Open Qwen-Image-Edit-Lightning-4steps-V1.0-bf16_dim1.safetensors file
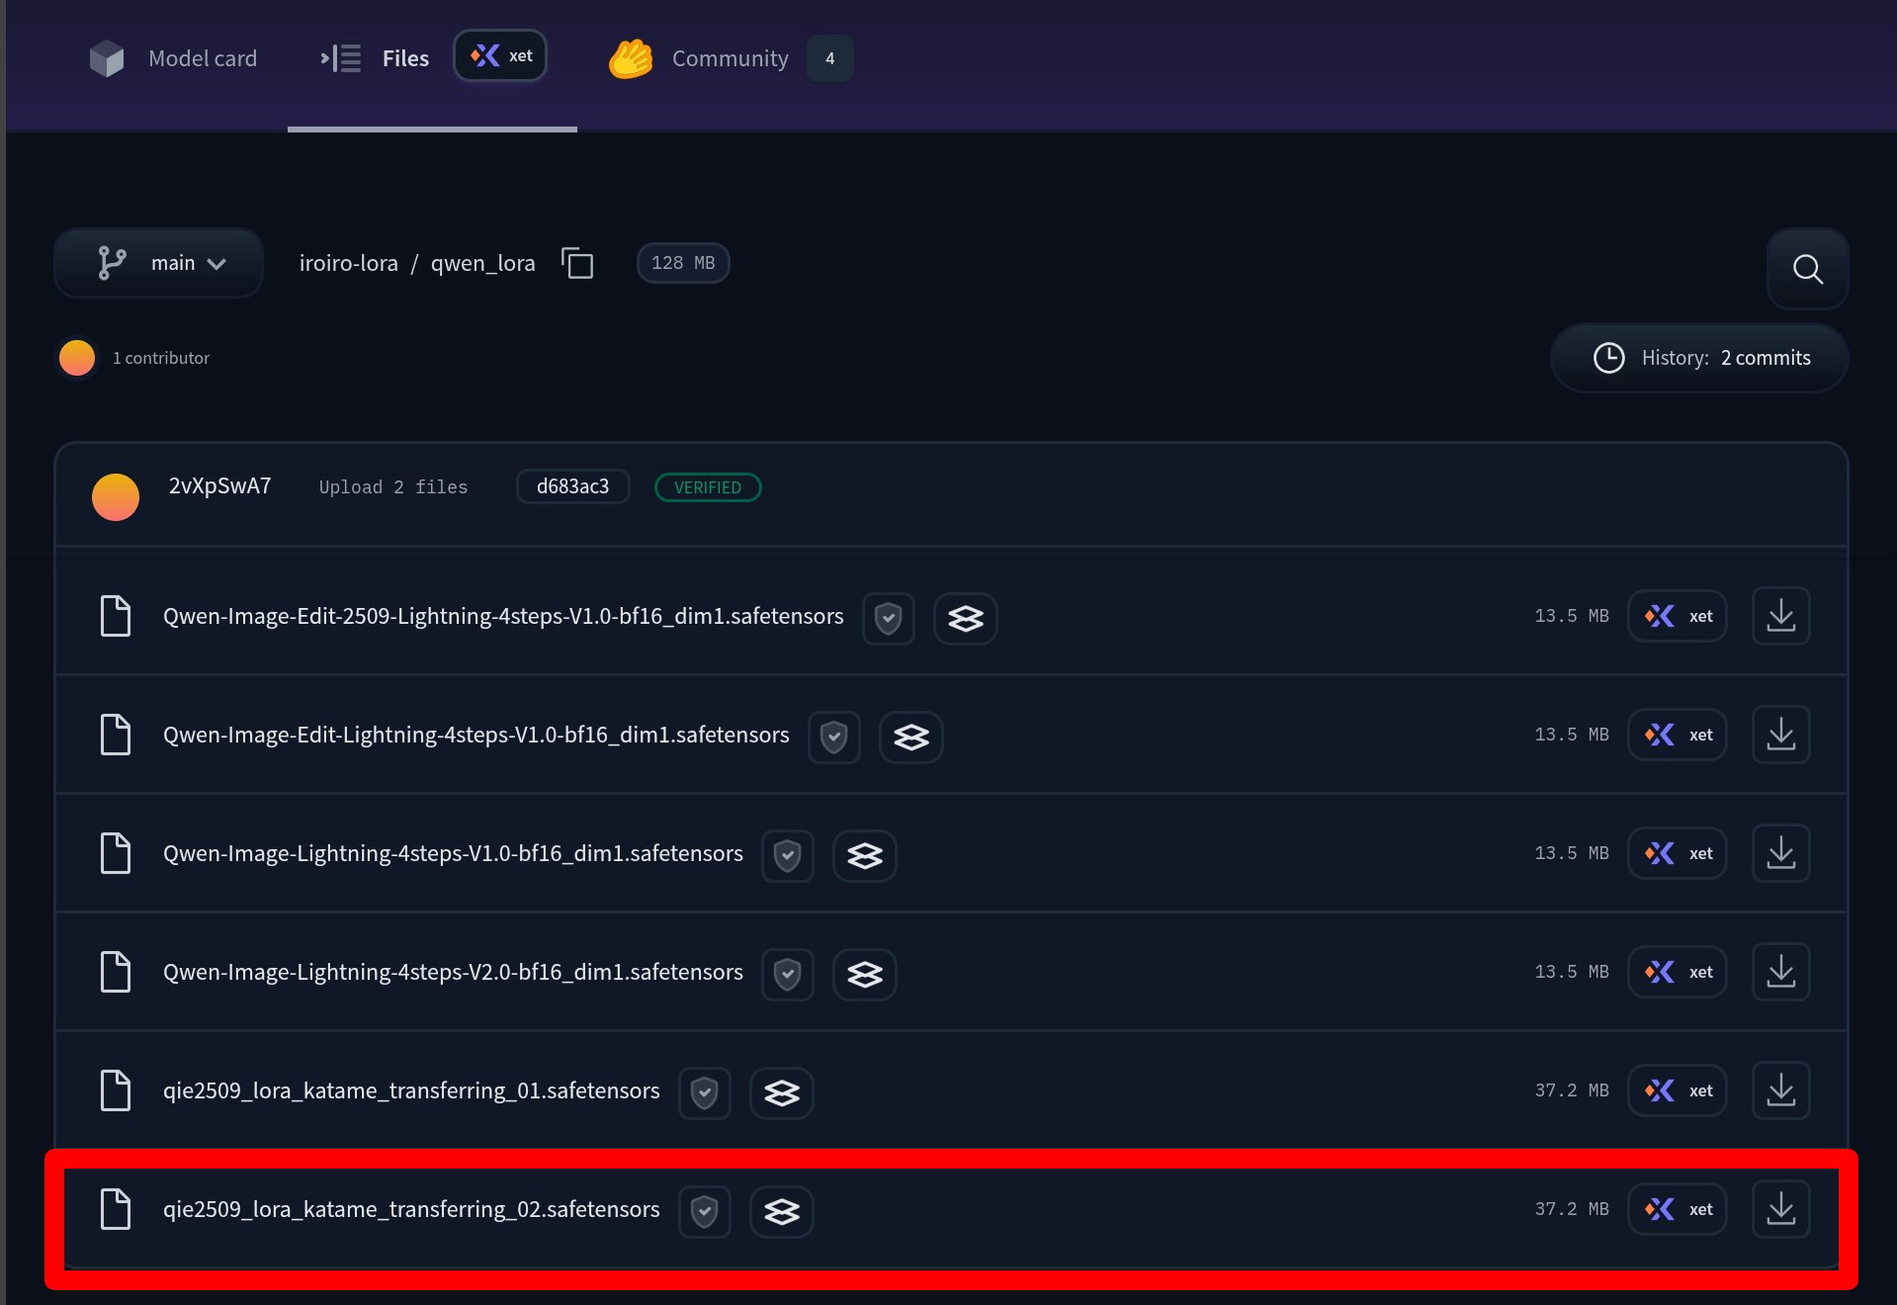Screen dimensions: 1897x1305 (x=475, y=735)
